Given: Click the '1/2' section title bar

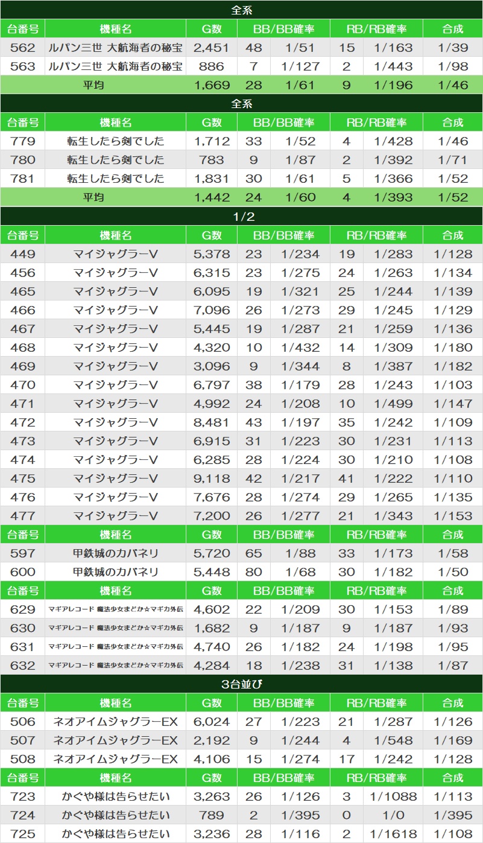Looking at the screenshot, I should (x=241, y=217).
